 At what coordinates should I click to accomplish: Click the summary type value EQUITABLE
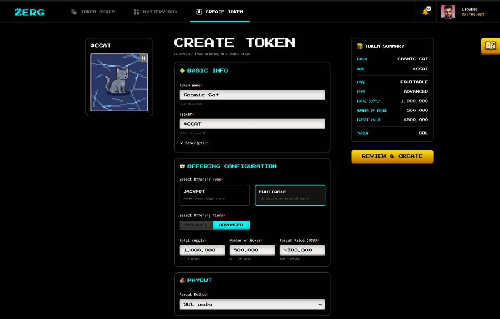(414, 82)
